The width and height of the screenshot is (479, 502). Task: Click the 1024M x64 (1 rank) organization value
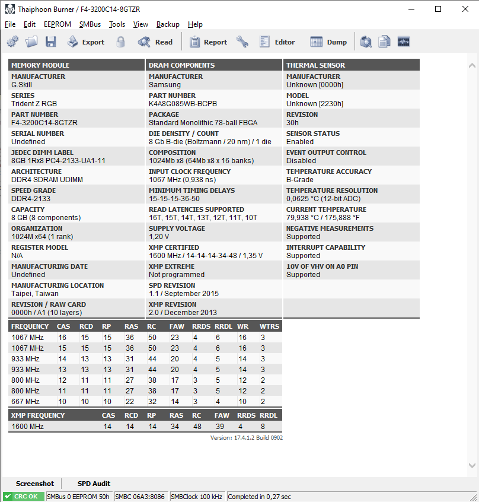pos(42,237)
